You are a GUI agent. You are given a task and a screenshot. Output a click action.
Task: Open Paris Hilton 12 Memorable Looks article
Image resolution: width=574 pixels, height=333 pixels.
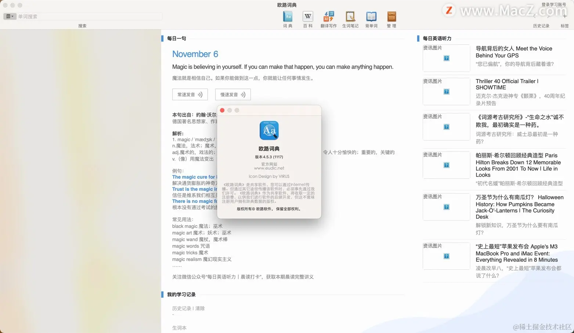(x=518, y=165)
